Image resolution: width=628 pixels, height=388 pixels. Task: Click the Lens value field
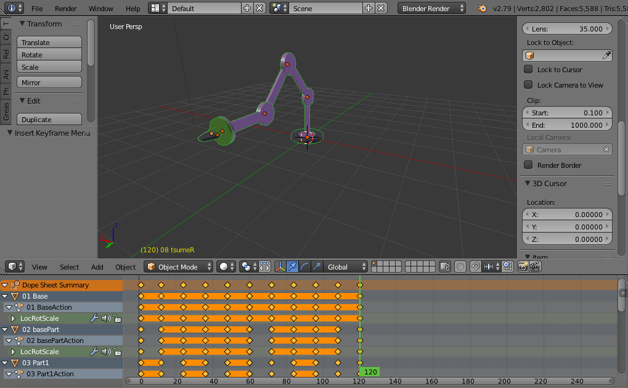pos(567,28)
